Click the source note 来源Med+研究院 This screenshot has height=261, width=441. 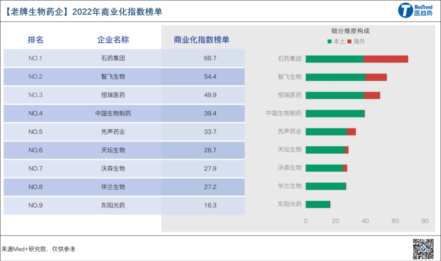click(x=23, y=249)
